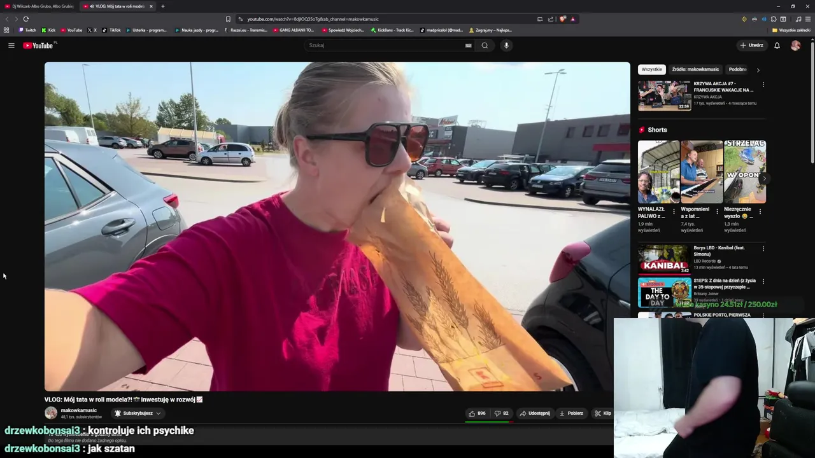
Task: Close the VLOG video browser tab
Action: (x=151, y=6)
